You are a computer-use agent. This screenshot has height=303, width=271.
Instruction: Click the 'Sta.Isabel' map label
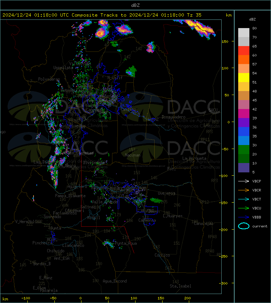pos(181,286)
